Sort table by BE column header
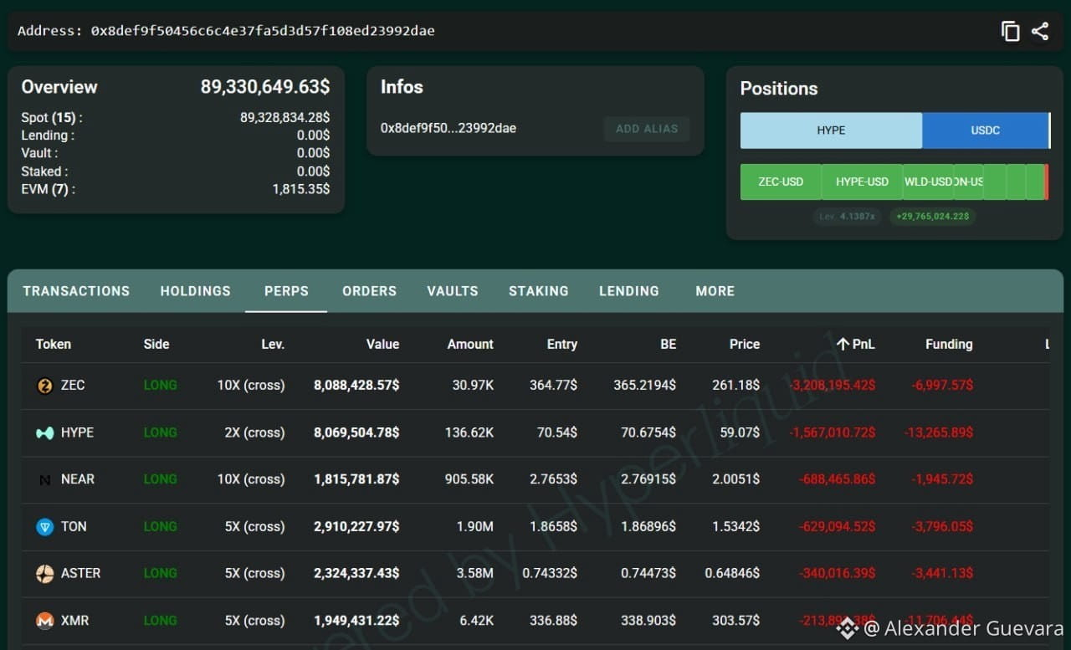 point(668,344)
